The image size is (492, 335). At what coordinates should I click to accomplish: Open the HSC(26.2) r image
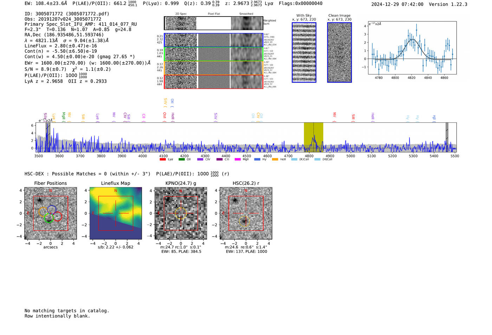[246, 213]
